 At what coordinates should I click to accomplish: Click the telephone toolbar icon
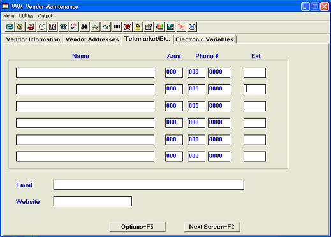(63, 27)
